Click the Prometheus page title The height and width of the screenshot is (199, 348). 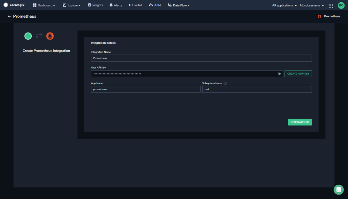click(x=24, y=16)
